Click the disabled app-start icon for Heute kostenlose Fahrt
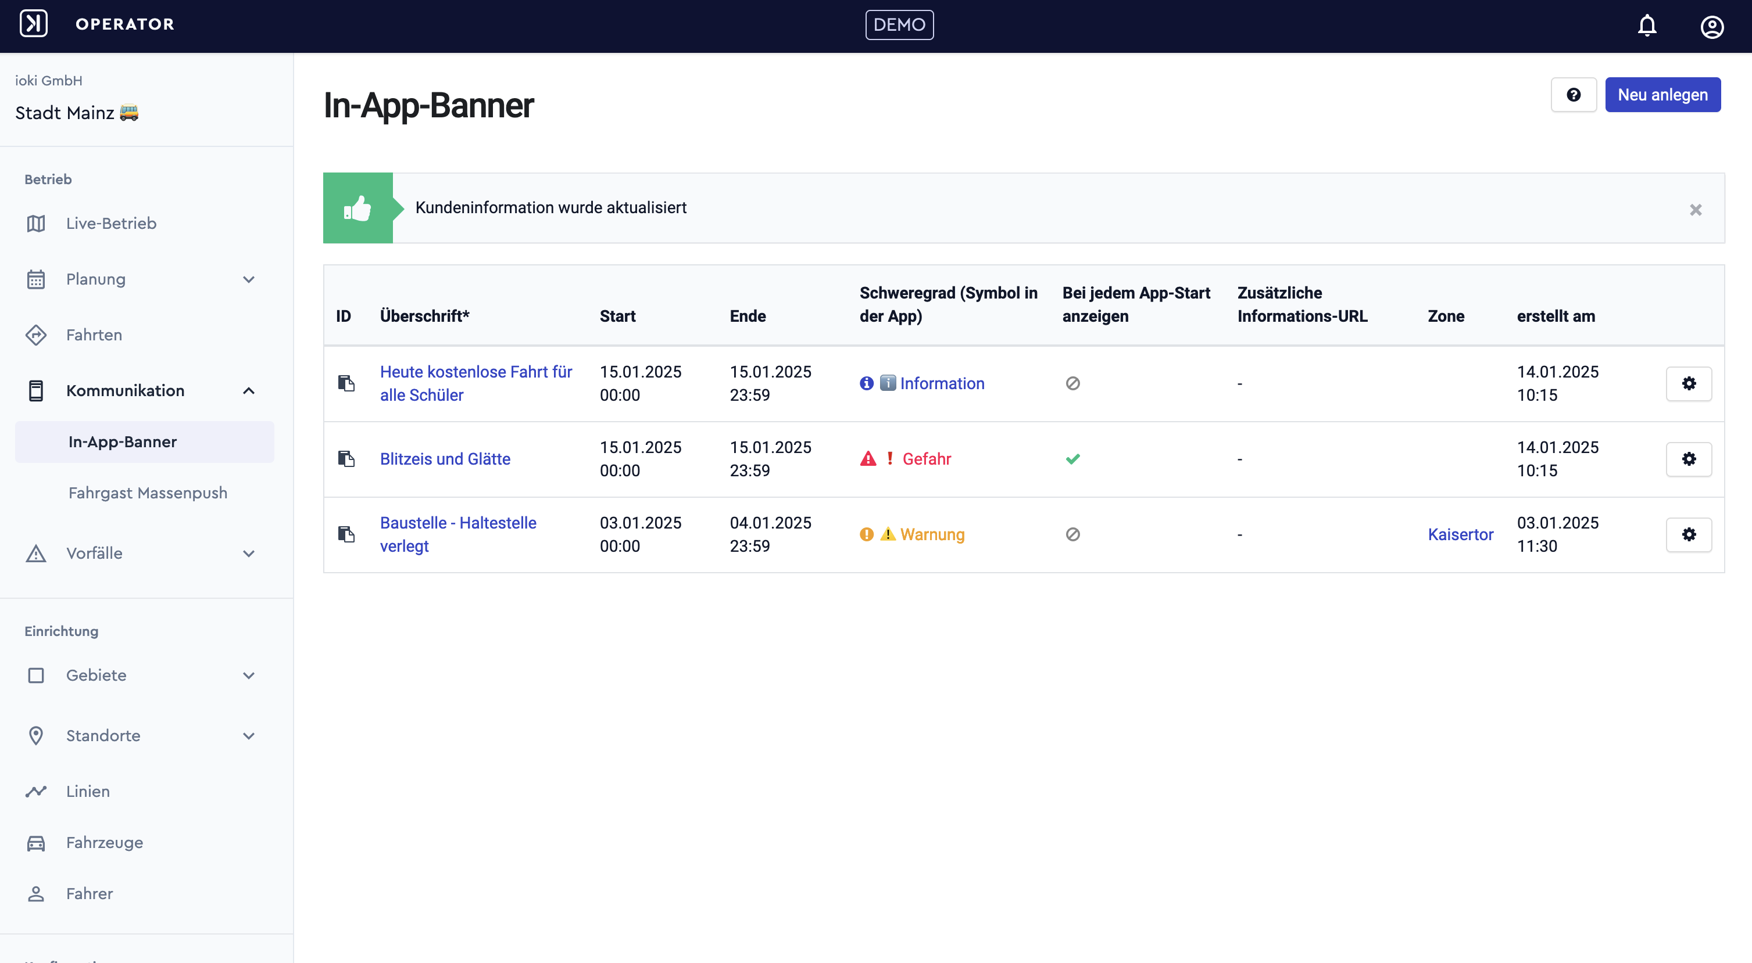Image resolution: width=1752 pixels, height=963 pixels. (x=1072, y=383)
